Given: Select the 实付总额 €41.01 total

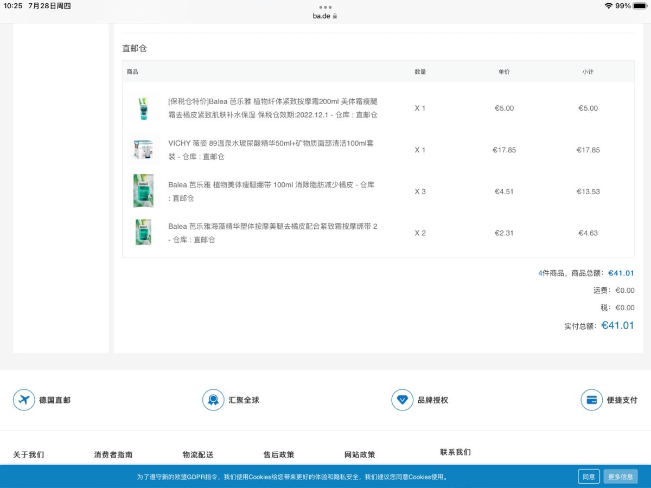Looking at the screenshot, I should pyautogui.click(x=599, y=326).
